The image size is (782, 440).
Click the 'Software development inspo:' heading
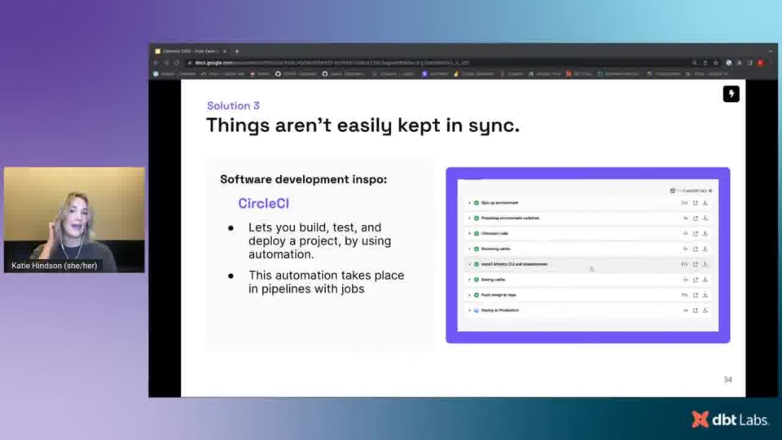pyautogui.click(x=303, y=179)
